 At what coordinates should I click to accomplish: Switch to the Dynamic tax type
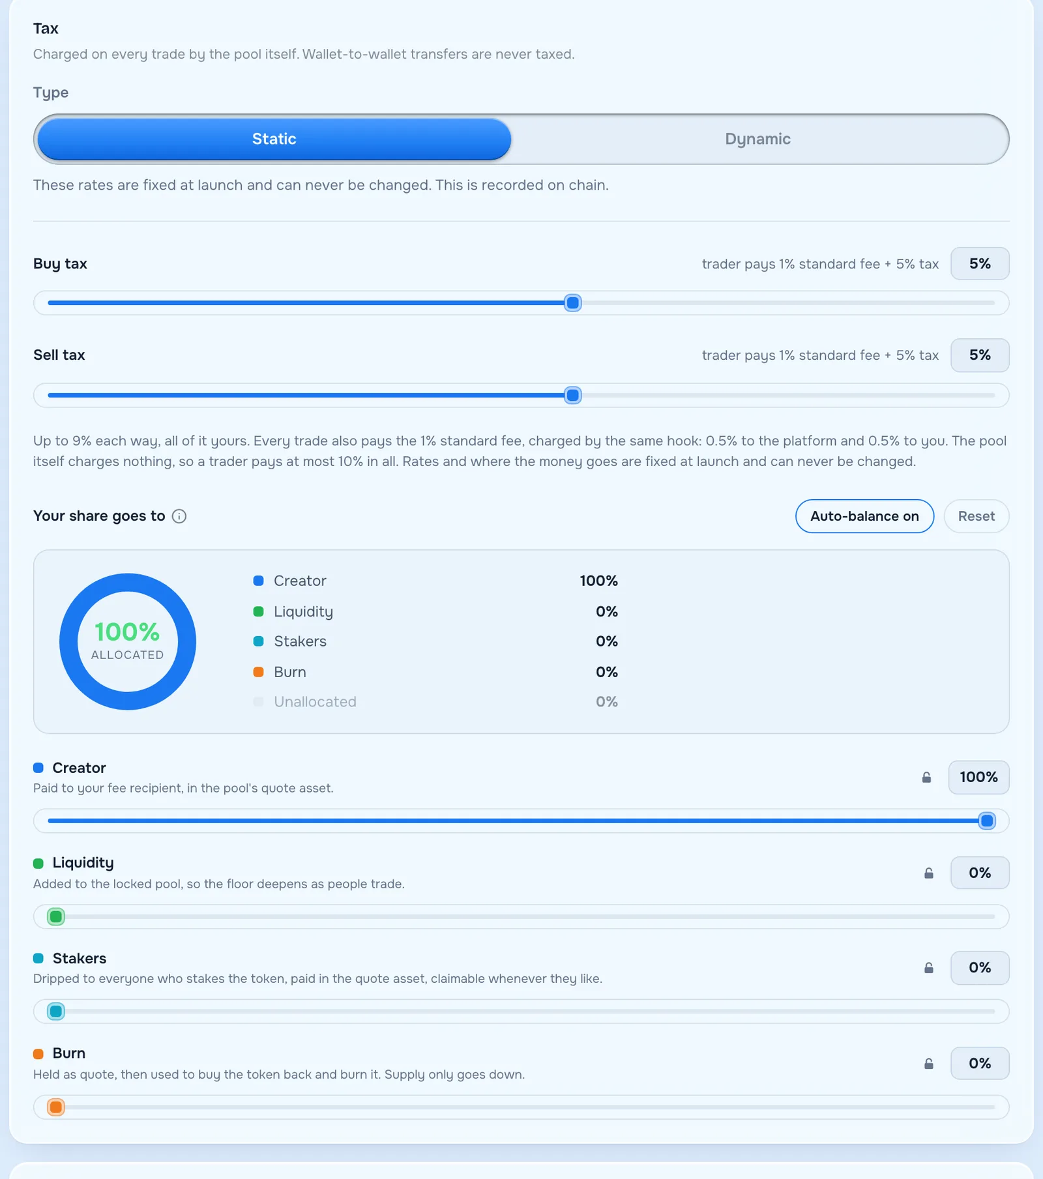(757, 139)
